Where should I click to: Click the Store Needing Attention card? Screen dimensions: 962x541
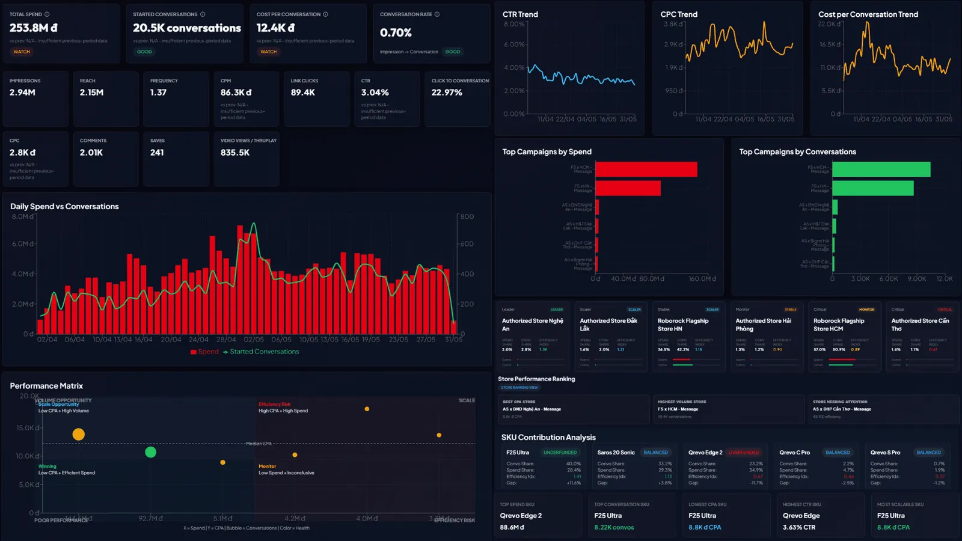(x=883, y=409)
